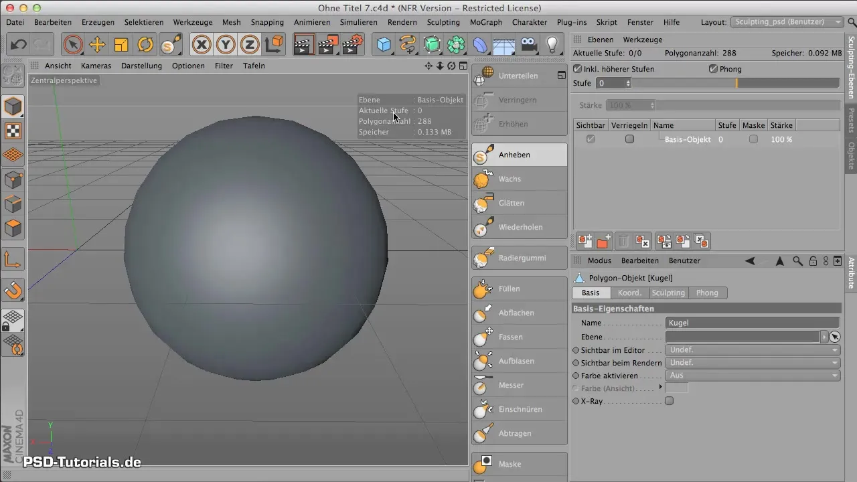Toggle the Phong checkbox

[x=714, y=69]
